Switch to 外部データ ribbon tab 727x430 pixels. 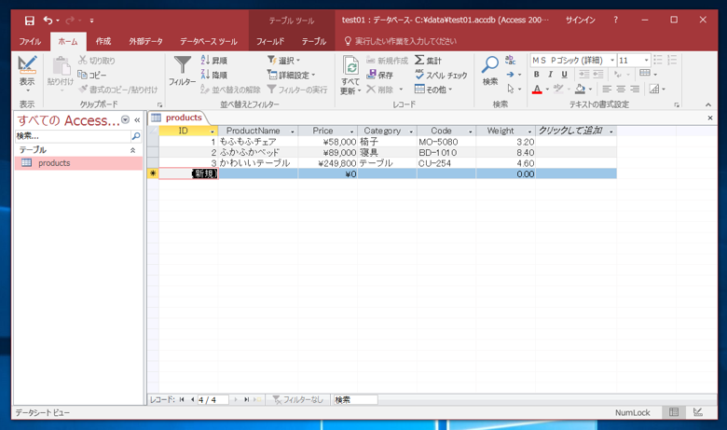pyautogui.click(x=146, y=41)
